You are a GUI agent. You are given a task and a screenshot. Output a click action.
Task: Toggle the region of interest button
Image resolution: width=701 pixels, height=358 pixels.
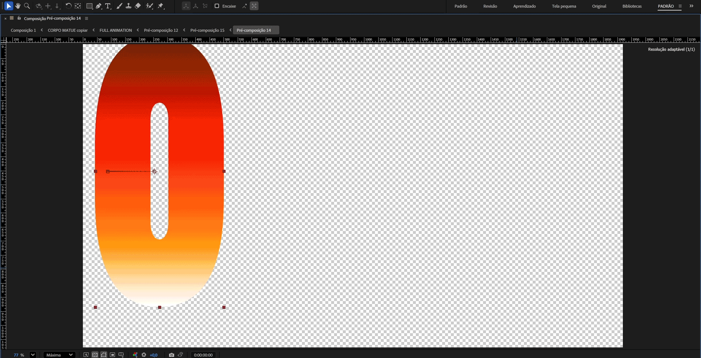tap(112, 355)
